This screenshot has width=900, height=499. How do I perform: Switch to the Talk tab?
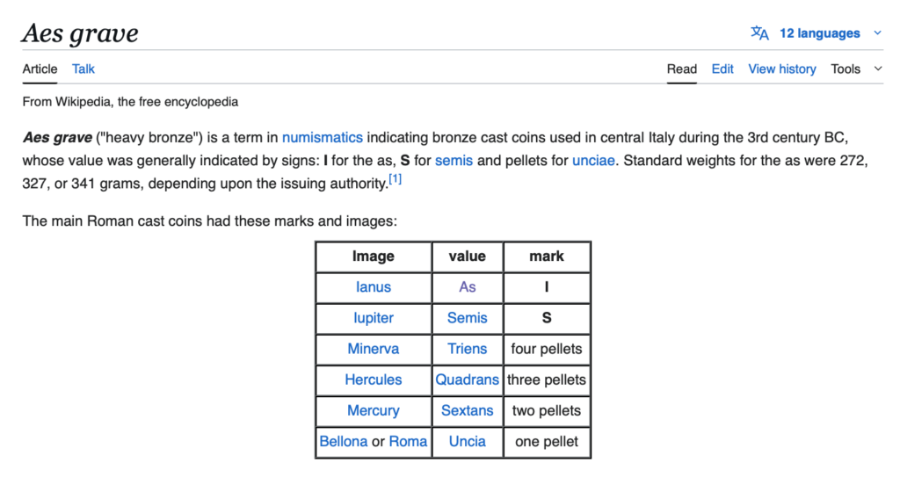83,69
